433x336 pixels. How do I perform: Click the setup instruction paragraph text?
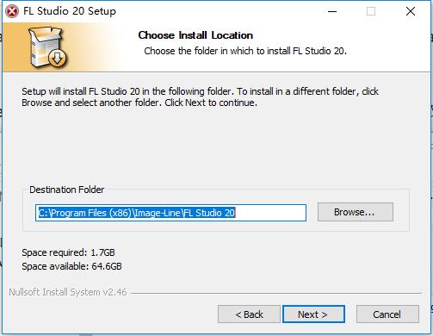(x=200, y=97)
